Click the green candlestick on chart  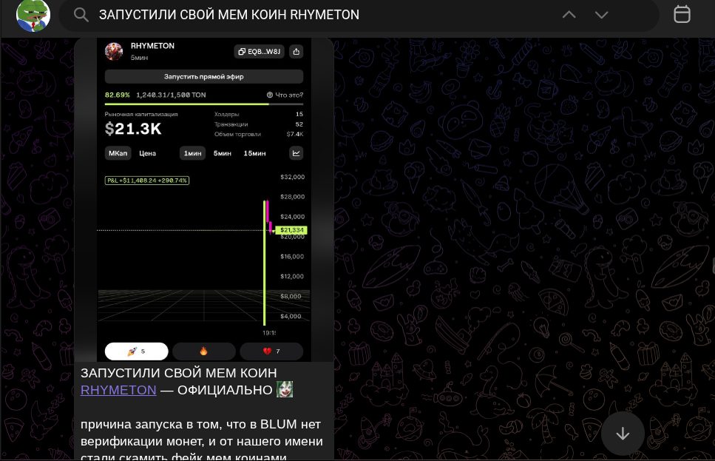pyautogui.click(x=265, y=263)
